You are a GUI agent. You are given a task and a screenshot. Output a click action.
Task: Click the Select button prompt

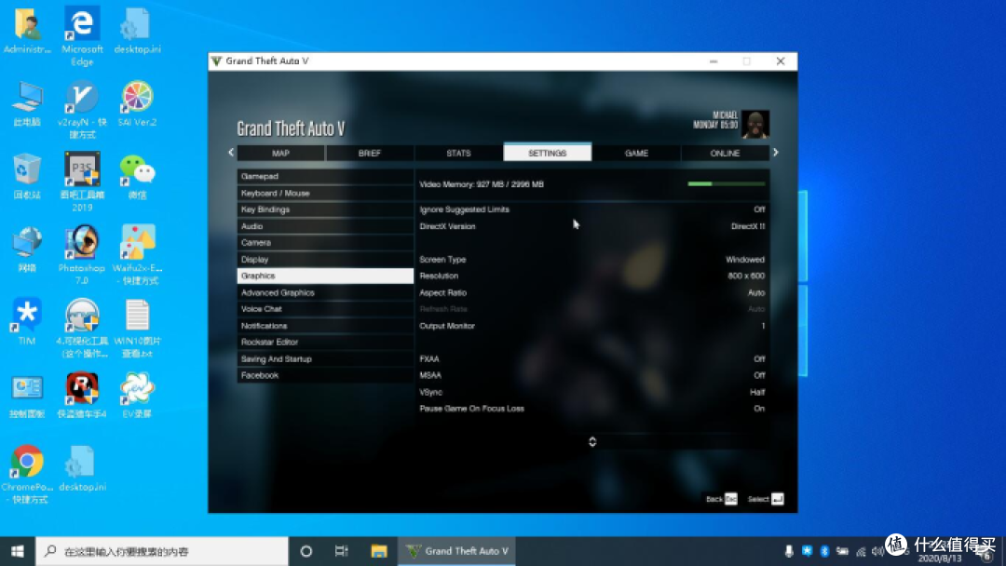click(x=766, y=499)
